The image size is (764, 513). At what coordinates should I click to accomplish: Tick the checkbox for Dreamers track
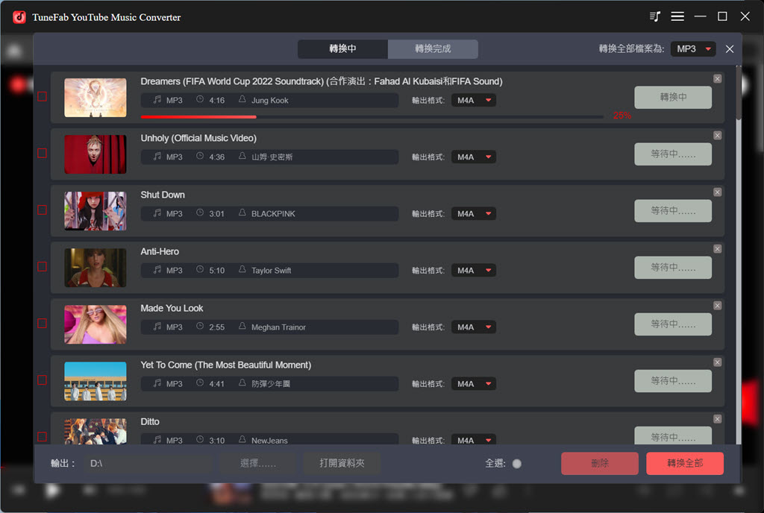tap(43, 97)
